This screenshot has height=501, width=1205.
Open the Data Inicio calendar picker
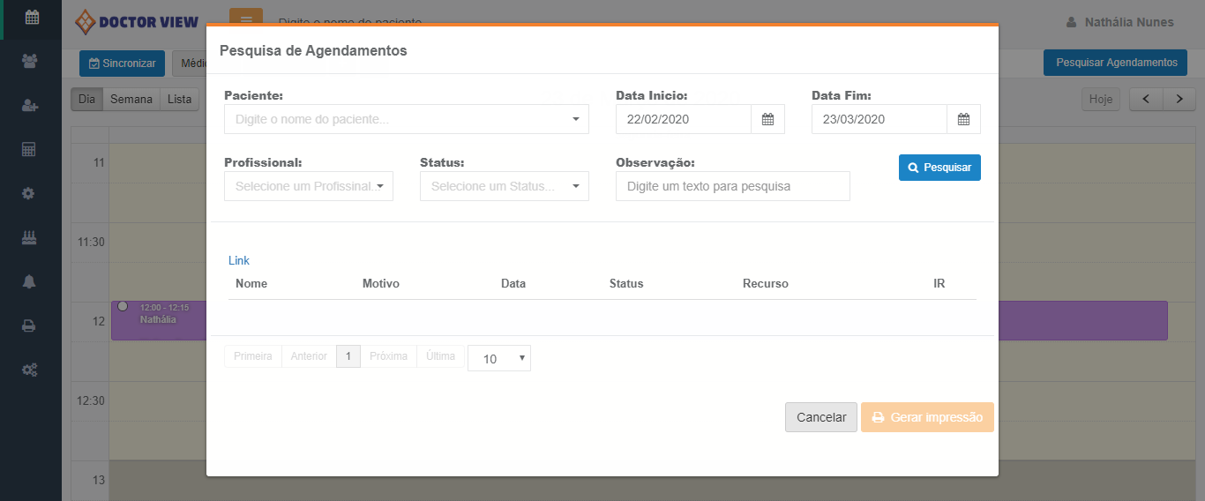coord(767,119)
